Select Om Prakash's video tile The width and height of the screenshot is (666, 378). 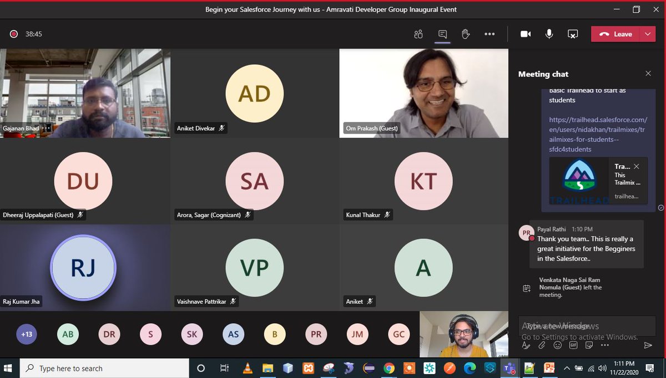(423, 93)
